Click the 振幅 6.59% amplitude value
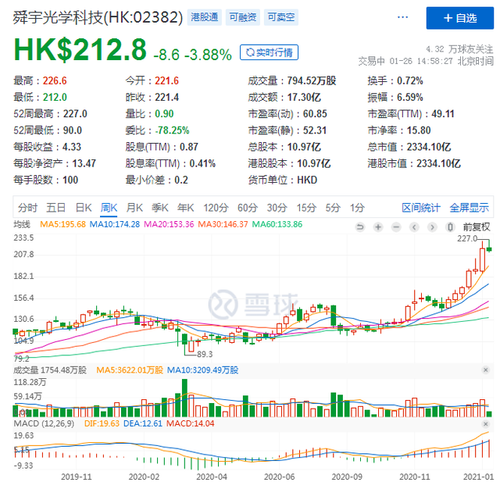Image resolution: width=500 pixels, height=482 pixels. [x=409, y=97]
